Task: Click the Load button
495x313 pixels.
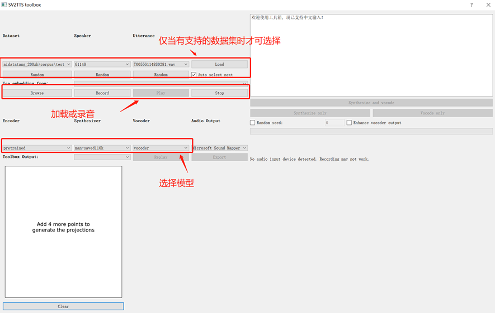Action: tap(219, 64)
